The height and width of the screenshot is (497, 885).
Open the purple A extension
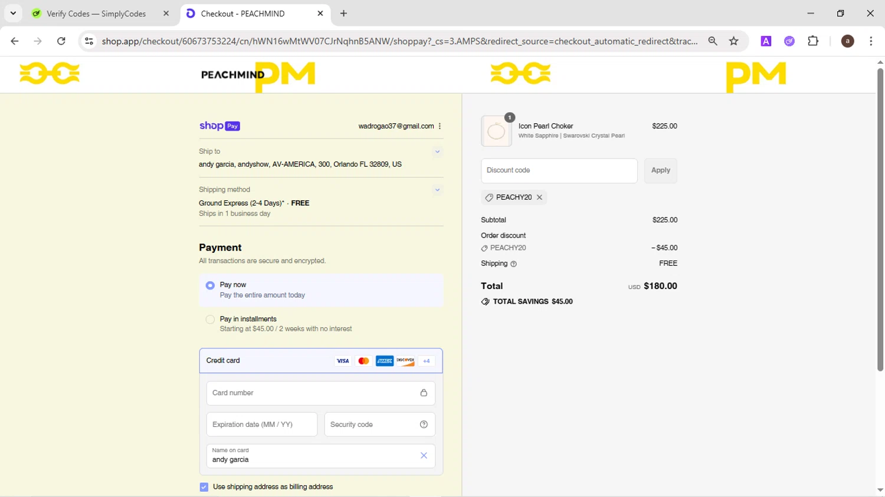coord(766,41)
